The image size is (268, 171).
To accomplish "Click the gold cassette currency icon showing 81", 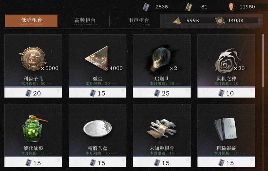I will pos(189,7).
